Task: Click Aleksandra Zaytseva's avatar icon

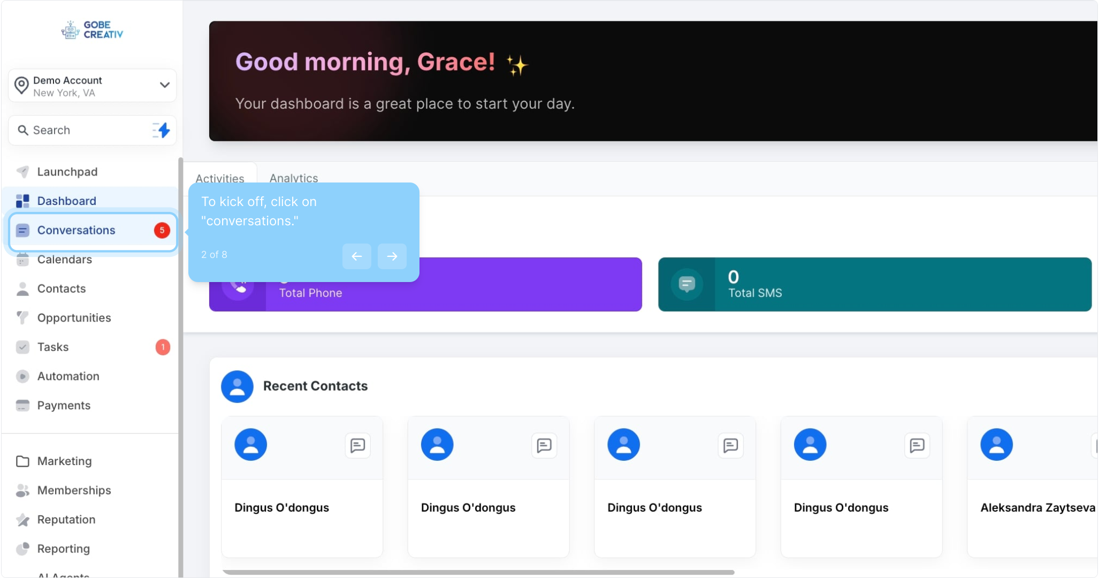Action: tap(996, 445)
